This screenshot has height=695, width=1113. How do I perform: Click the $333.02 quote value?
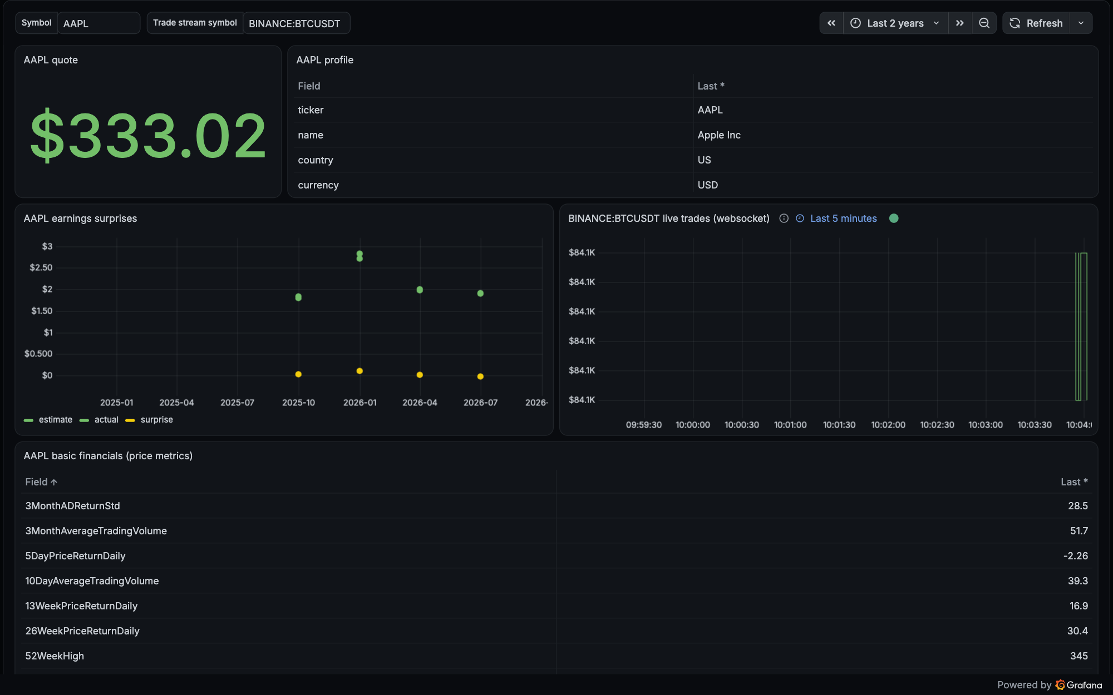[x=148, y=136]
